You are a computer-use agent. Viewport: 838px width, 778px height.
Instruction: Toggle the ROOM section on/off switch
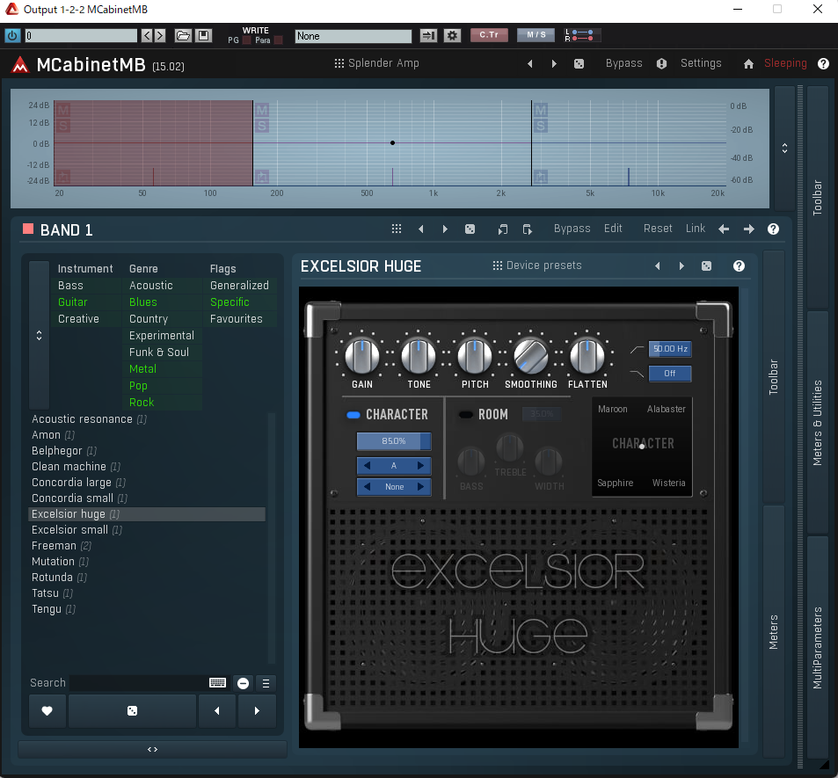pyautogui.click(x=466, y=415)
